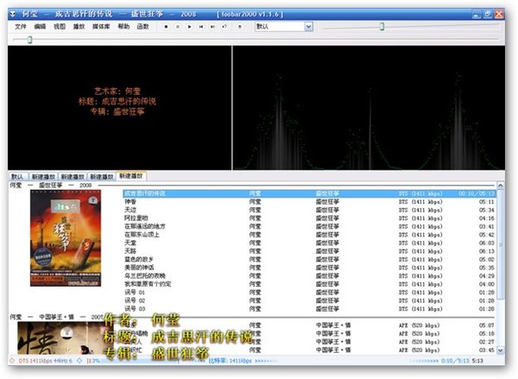Click the Stop playback button
518x379 pixels.
point(166,27)
